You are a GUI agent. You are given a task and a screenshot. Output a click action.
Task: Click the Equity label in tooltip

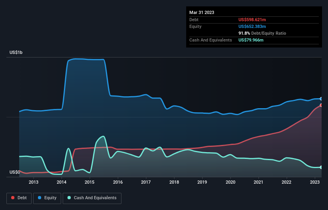195,26
